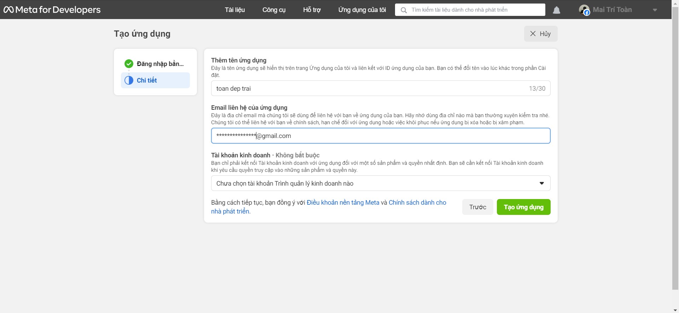679x313 pixels.
Task: Focus the app name input field
Action: pos(381,88)
